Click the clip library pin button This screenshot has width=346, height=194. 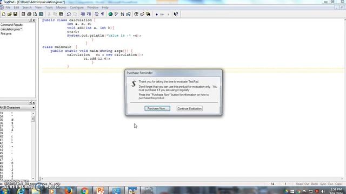point(30,103)
